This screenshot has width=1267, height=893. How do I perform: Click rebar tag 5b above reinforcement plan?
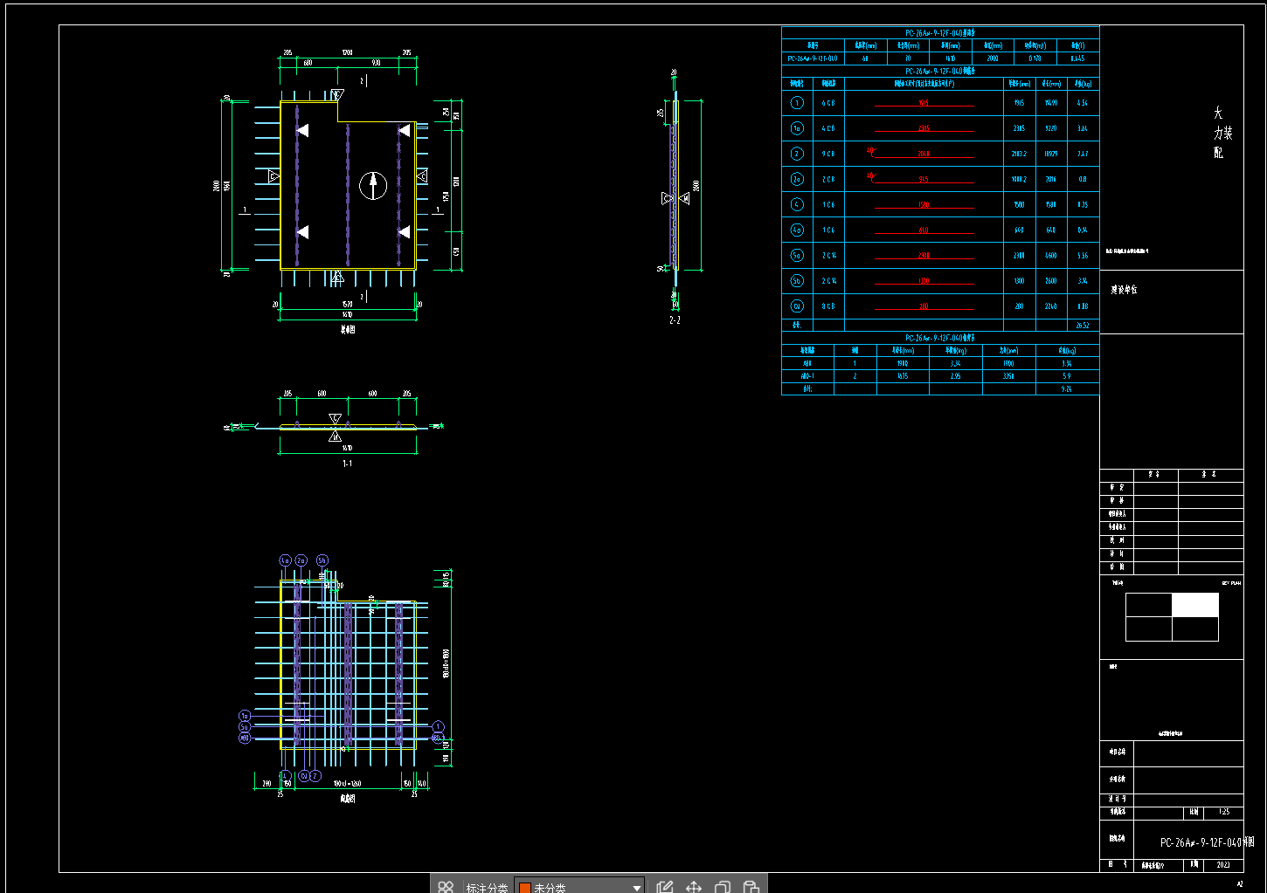pos(322,560)
